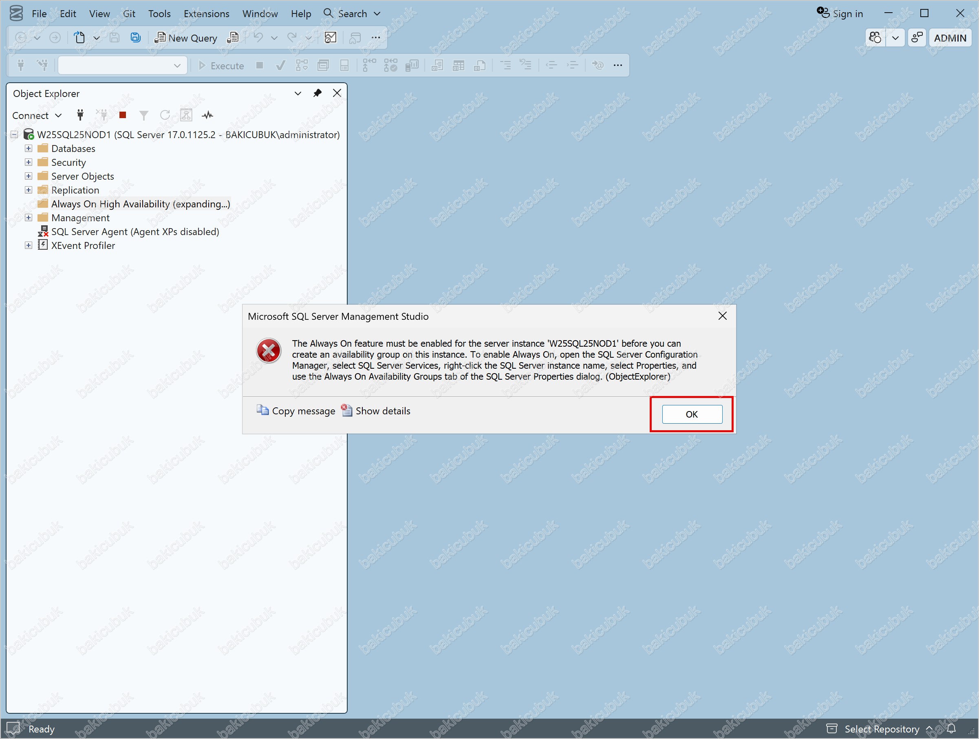Click the Connect plug icon in Object Explorer
This screenshot has width=979, height=739.
click(80, 115)
